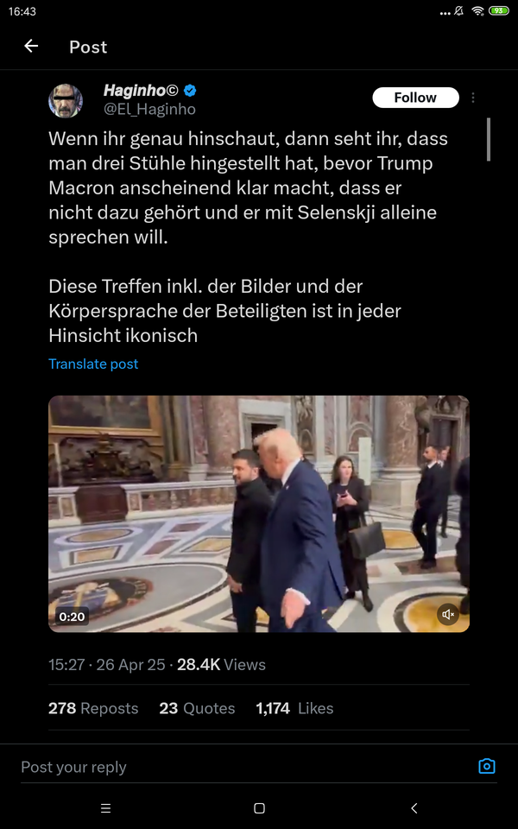Tap the Android back navigation chevron
Viewport: 518px width, 829px height.
414,808
